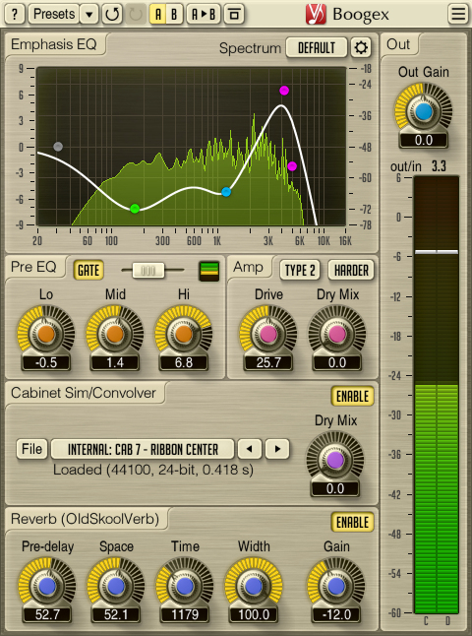This screenshot has width=472, height=636.
Task: Click the HARDER amp mode button
Action: 351,271
